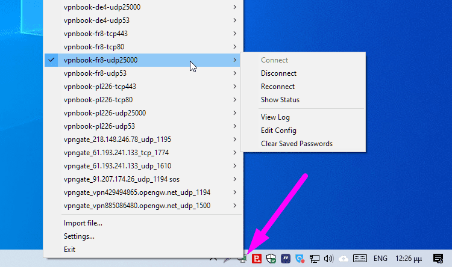
Task: Click the speaker volume tray icon
Action: (x=328, y=259)
